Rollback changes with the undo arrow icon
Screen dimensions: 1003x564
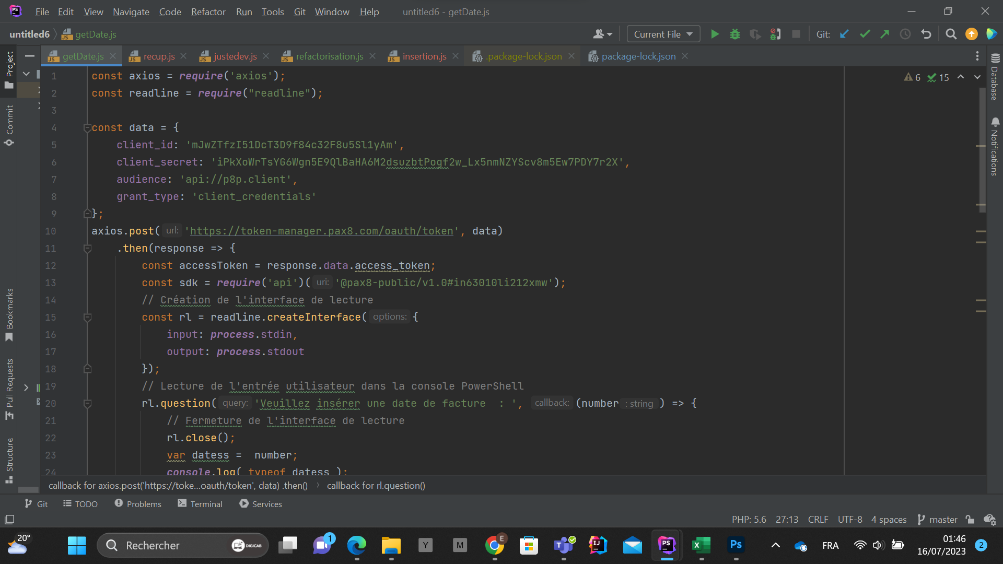point(926,34)
